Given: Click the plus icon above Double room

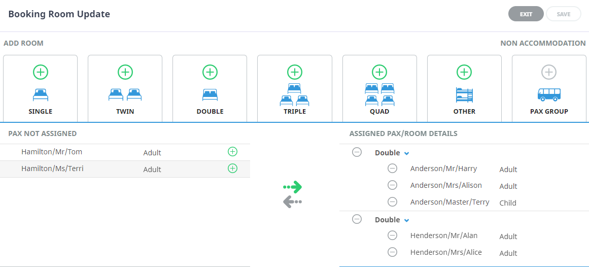Looking at the screenshot, I should pos(210,72).
